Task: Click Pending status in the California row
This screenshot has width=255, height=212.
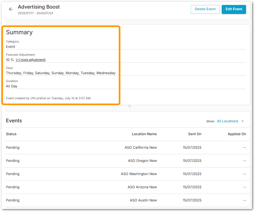Action: point(13,148)
